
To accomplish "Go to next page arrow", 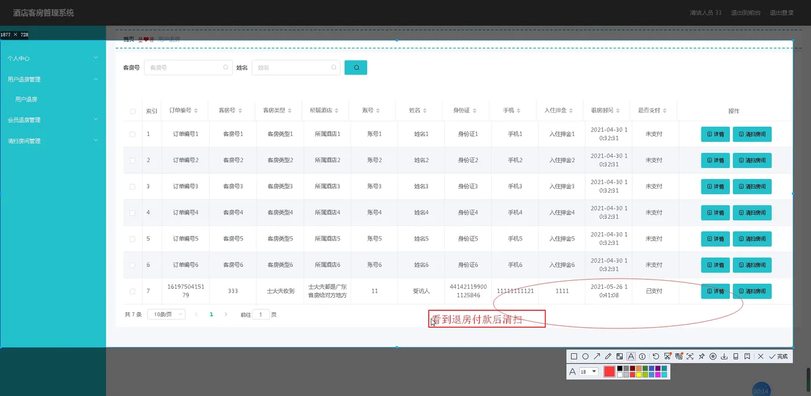I will [226, 314].
